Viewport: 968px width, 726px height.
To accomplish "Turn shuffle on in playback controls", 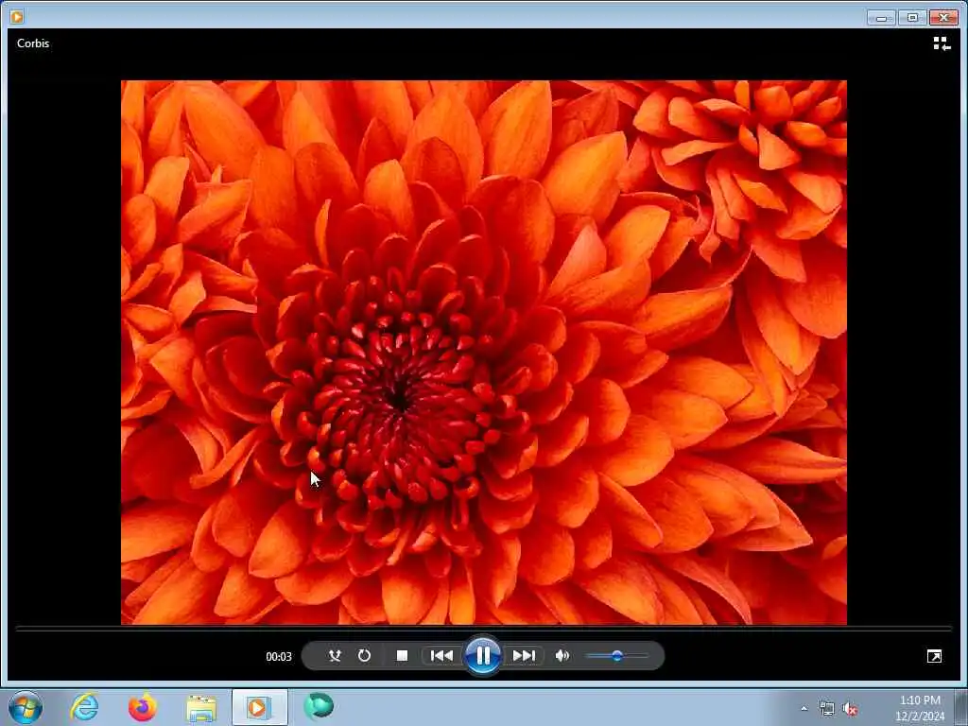I will 335,656.
